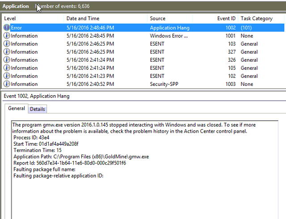Sort events by the Level column header
Screen dimensions: 286x219
coord(10,18)
